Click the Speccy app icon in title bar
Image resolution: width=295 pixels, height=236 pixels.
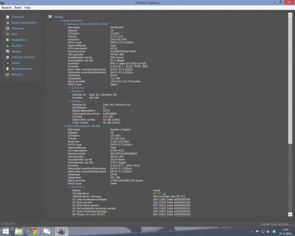(x=3, y=3)
